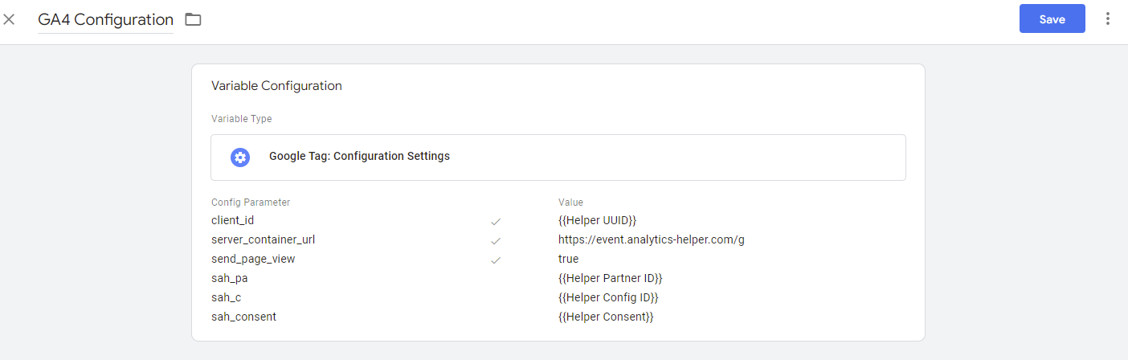
Task: Select the server_container_url parameter name
Action: coord(257,239)
